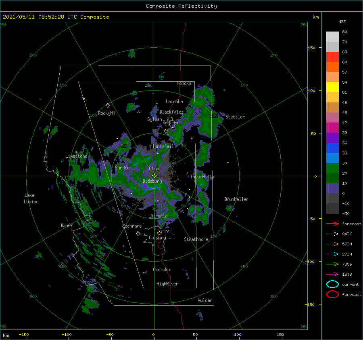Click the Strathmore town label

[x=196, y=239]
